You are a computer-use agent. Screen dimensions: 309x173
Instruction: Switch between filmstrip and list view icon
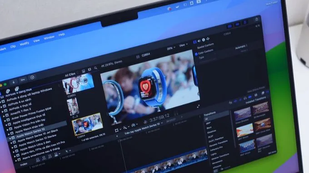tap(90, 69)
